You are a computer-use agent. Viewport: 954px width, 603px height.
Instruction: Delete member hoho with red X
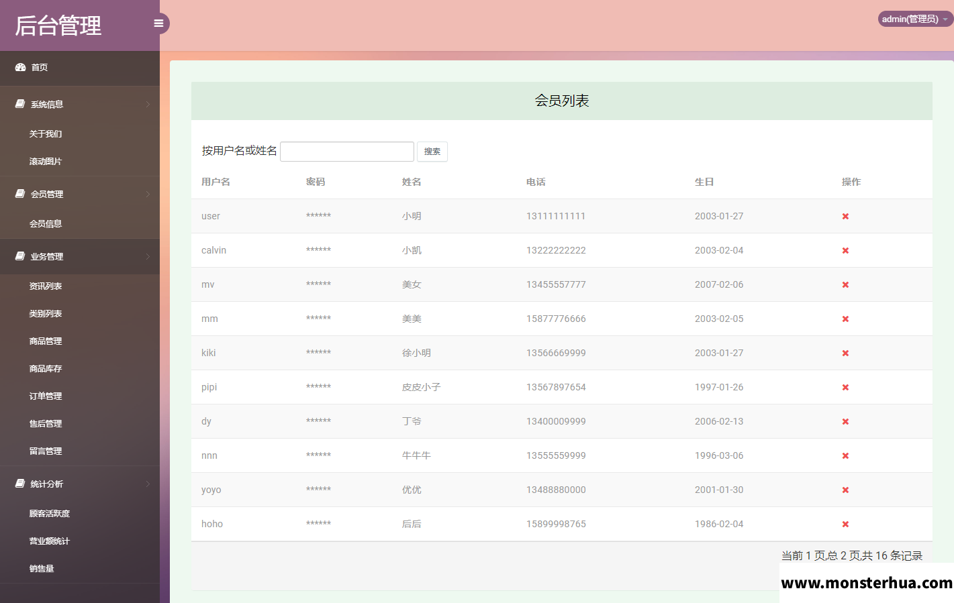(845, 524)
